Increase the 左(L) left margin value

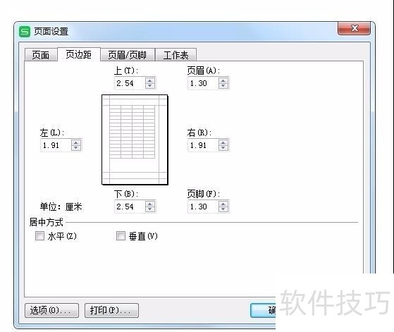pyautogui.click(x=76, y=142)
